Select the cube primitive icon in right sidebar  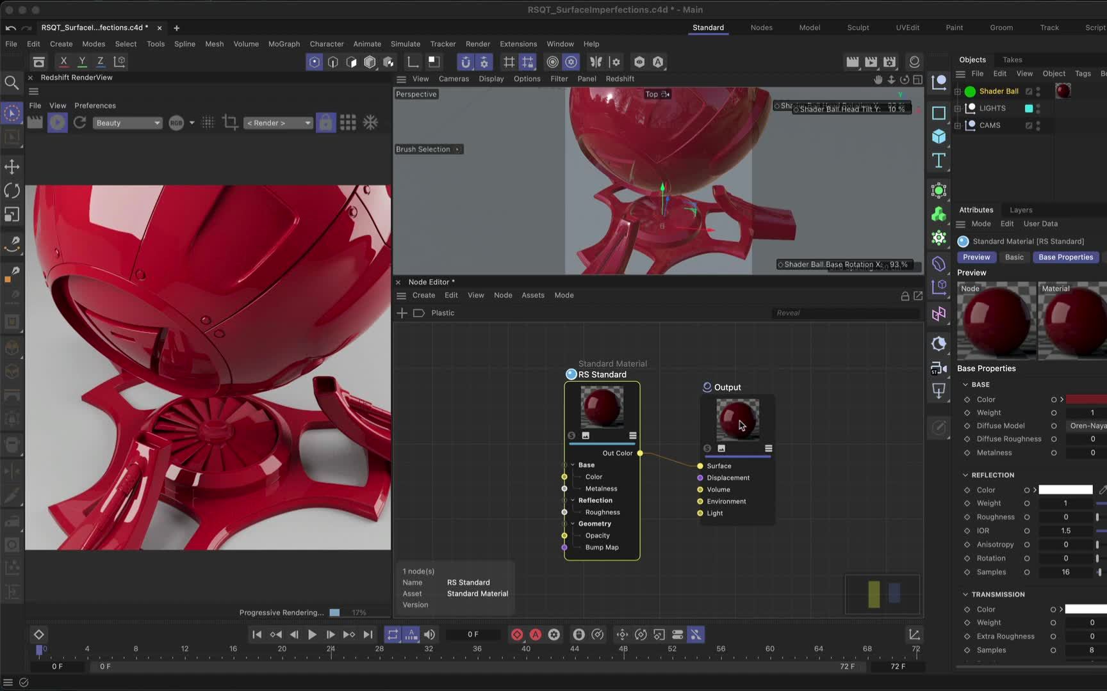pyautogui.click(x=938, y=136)
